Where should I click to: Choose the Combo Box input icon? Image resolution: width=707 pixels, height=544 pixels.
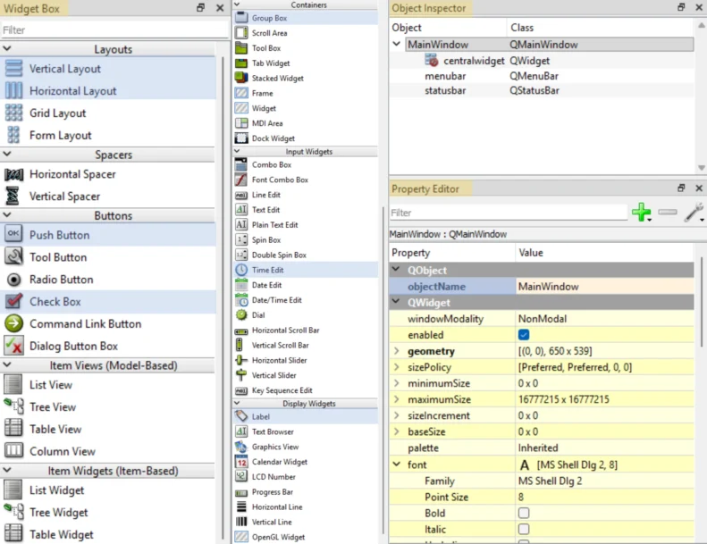(241, 164)
